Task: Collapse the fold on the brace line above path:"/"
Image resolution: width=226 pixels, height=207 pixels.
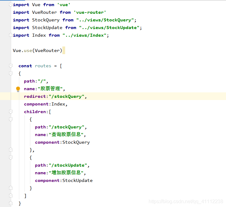Action: [x=11, y=73]
